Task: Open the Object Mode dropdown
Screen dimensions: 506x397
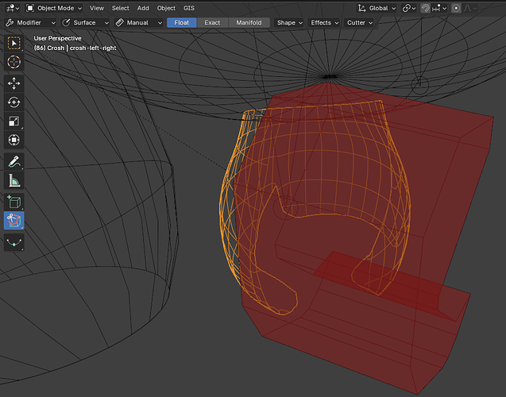Action: (x=54, y=8)
